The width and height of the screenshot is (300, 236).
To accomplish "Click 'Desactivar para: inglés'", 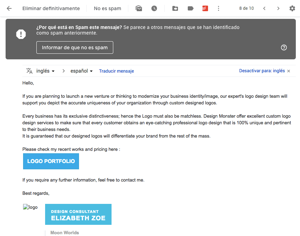I will click(x=261, y=71).
